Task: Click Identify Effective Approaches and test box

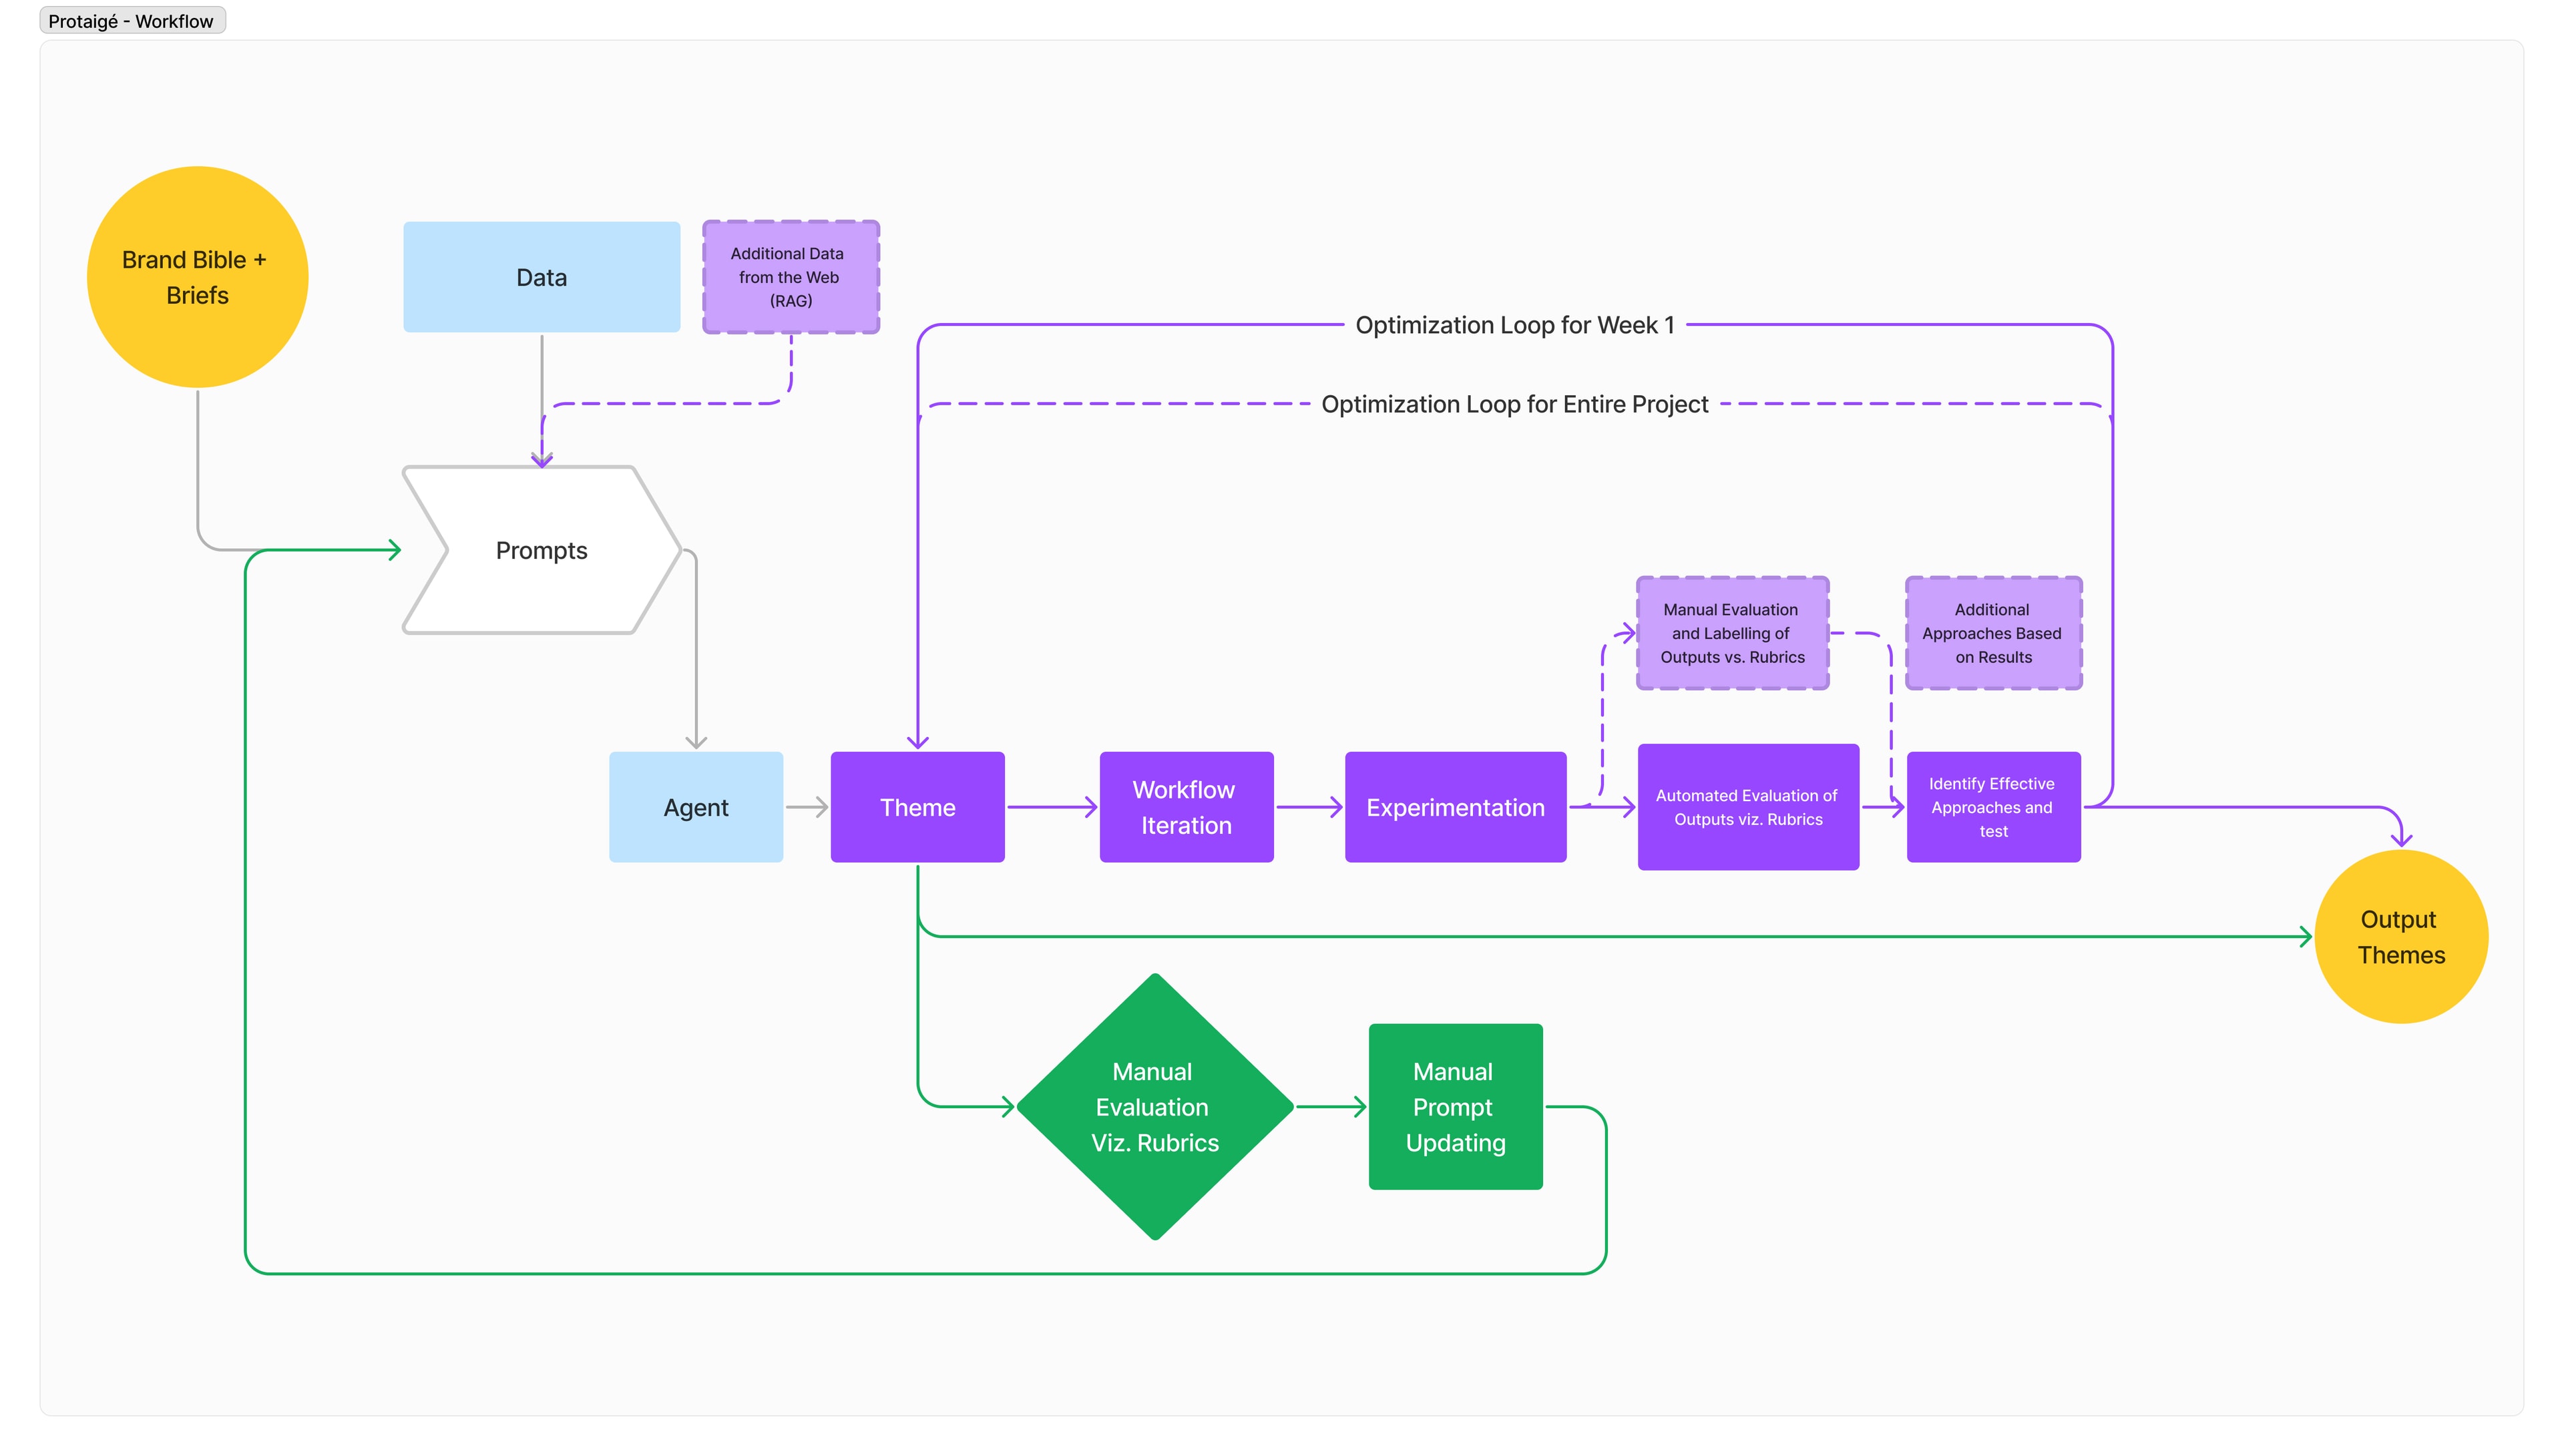Action: click(1992, 807)
